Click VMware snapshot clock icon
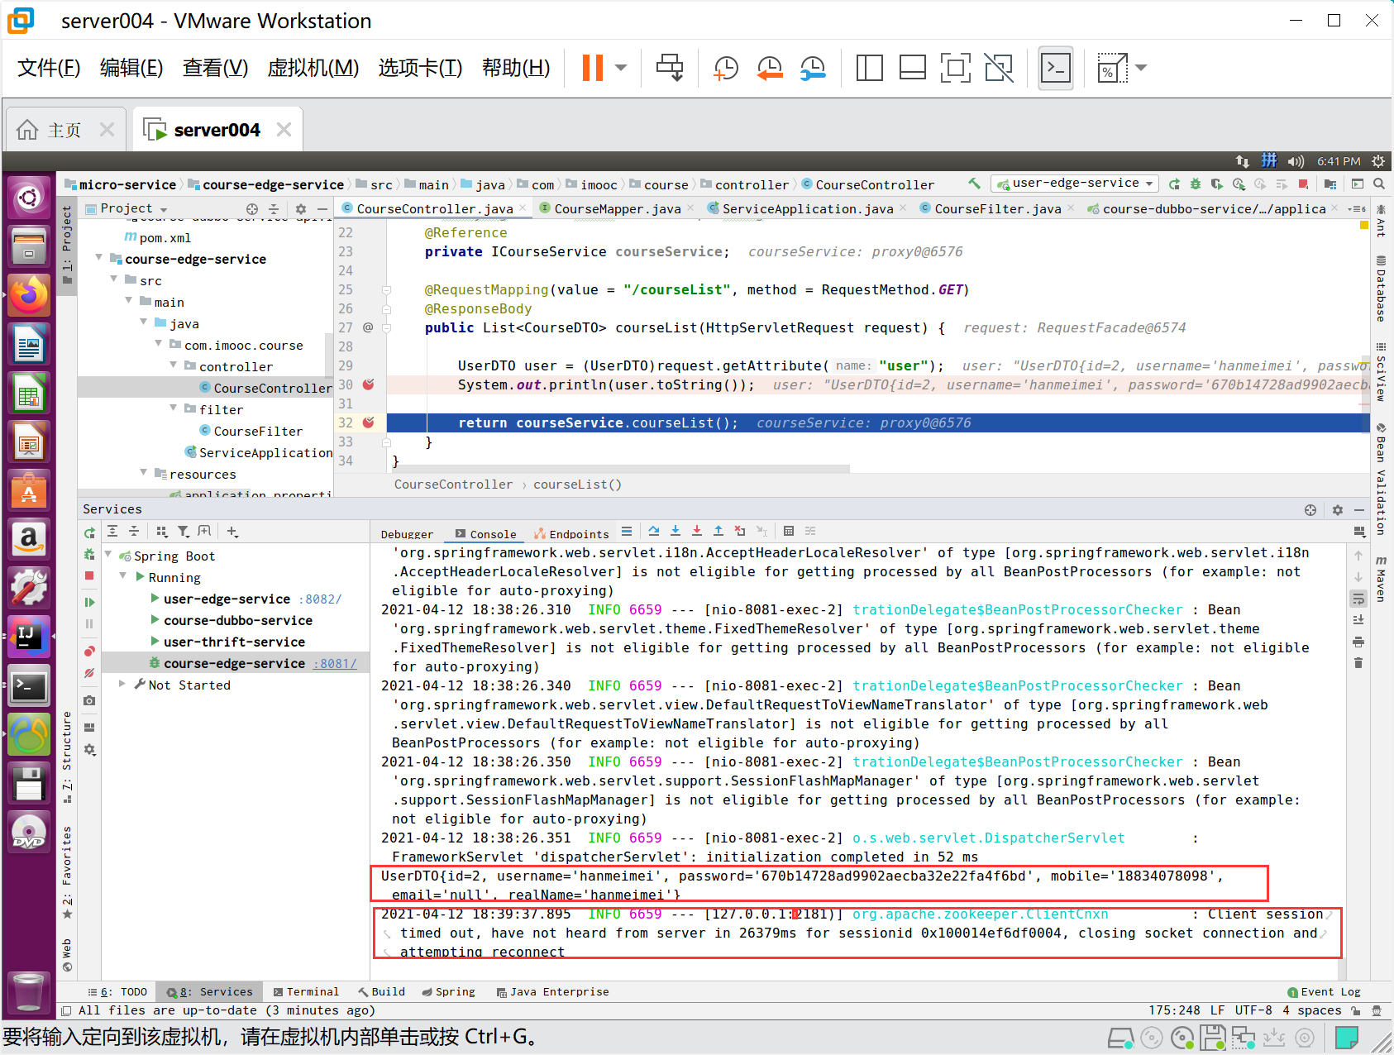Viewport: 1394px width, 1055px height. pos(726,68)
